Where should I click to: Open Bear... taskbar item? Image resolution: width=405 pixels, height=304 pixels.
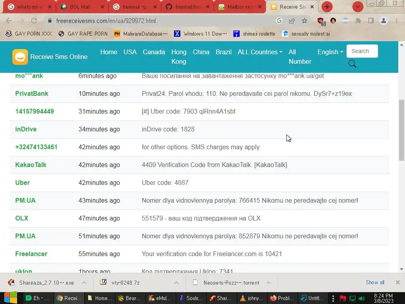(129, 298)
